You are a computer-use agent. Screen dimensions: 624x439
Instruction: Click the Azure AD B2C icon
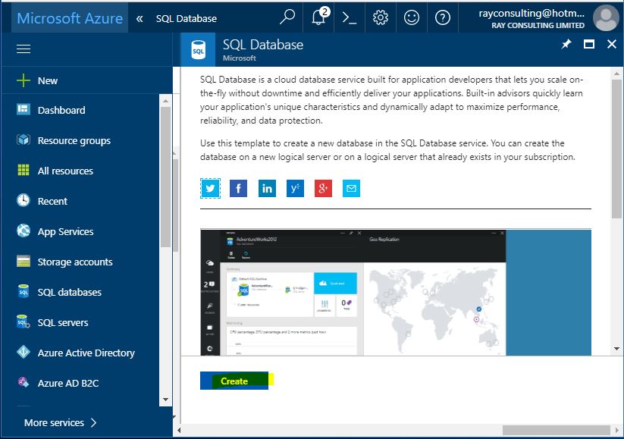tap(24, 382)
